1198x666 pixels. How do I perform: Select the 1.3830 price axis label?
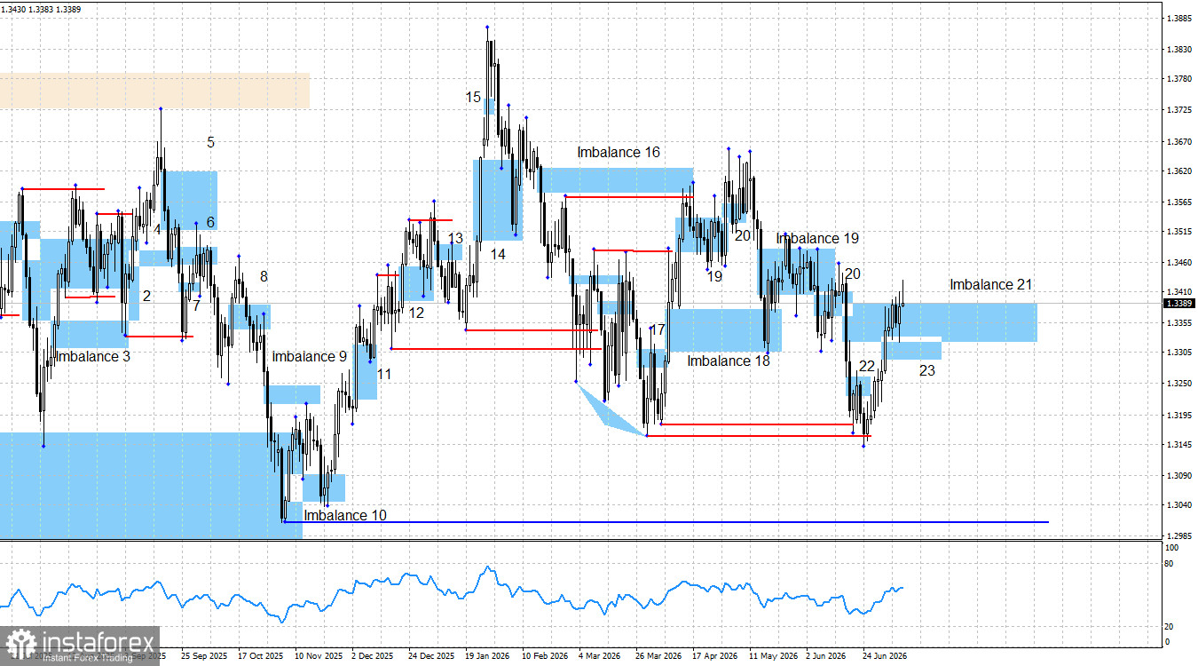1178,49
